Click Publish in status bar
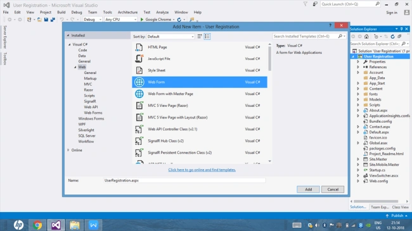The width and height of the screenshot is (412, 231). (x=397, y=216)
